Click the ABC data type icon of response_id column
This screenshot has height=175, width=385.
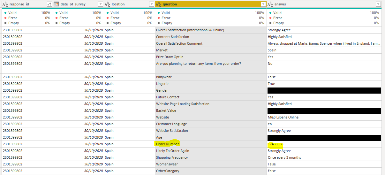[x=5, y=4]
